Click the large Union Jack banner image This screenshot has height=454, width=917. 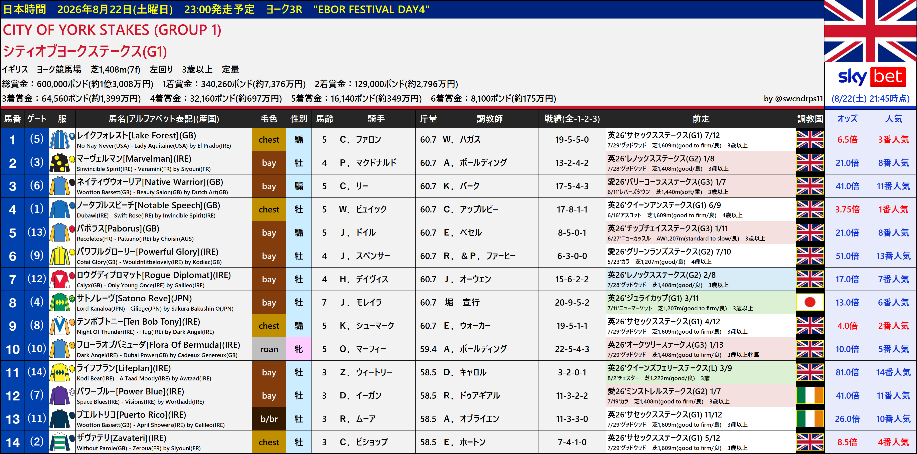click(x=870, y=31)
